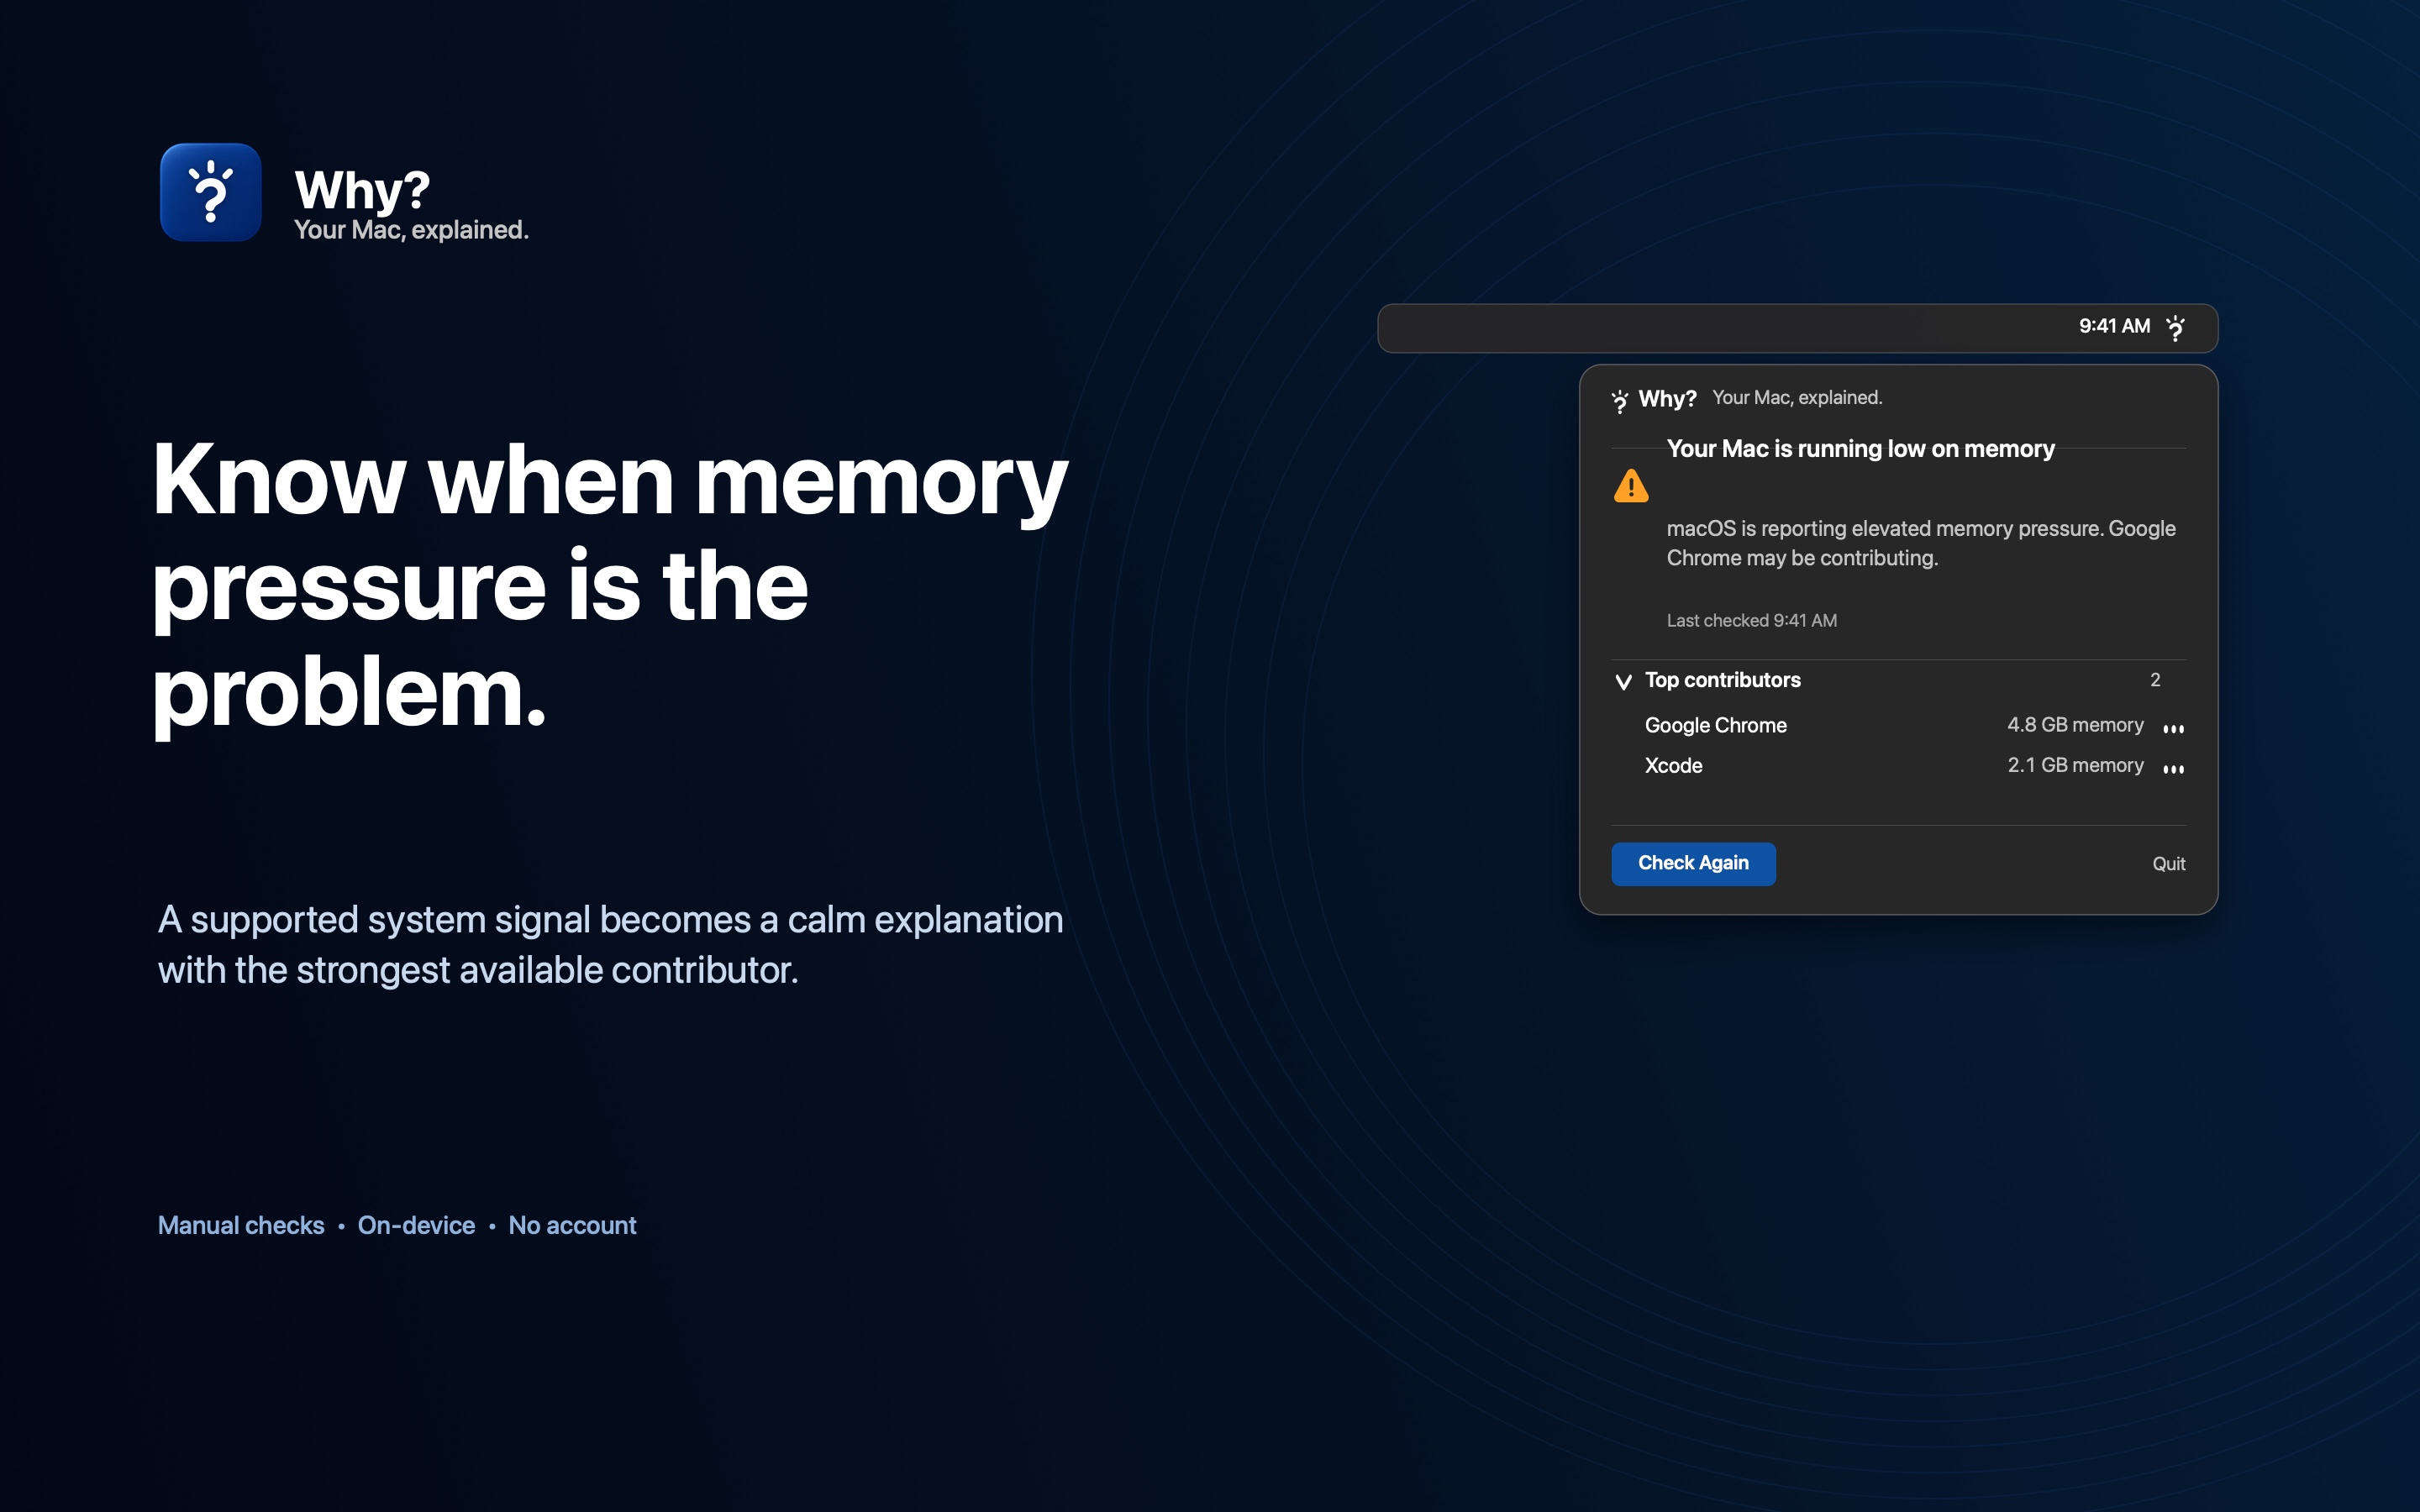Open the more options dots for Google Chrome

pyautogui.click(x=2173, y=728)
